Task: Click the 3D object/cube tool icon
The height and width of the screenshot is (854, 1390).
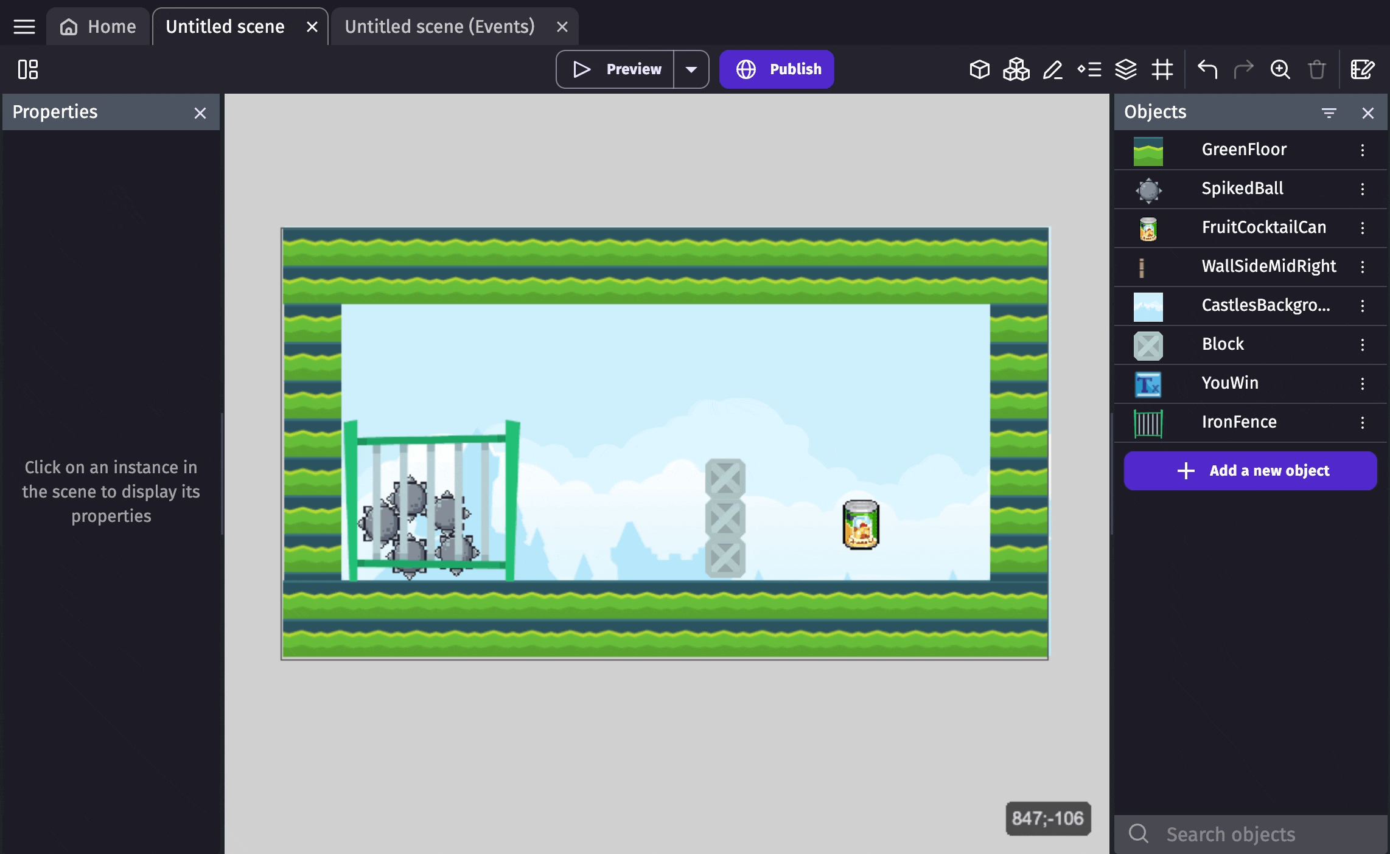Action: 980,69
